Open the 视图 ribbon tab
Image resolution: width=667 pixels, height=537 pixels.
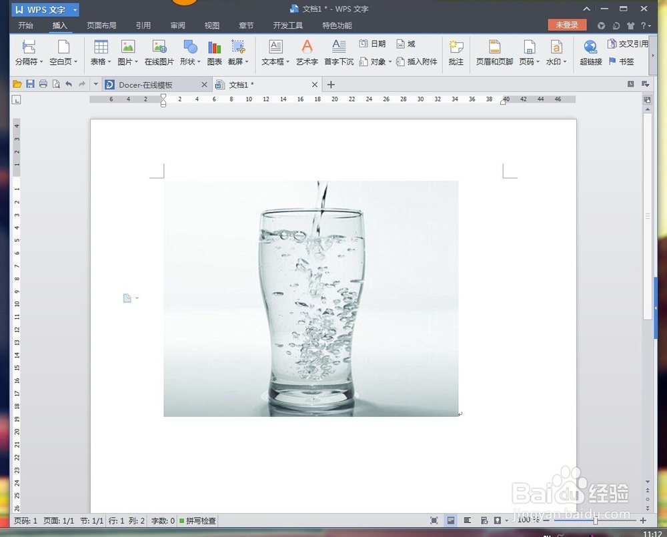(x=211, y=25)
